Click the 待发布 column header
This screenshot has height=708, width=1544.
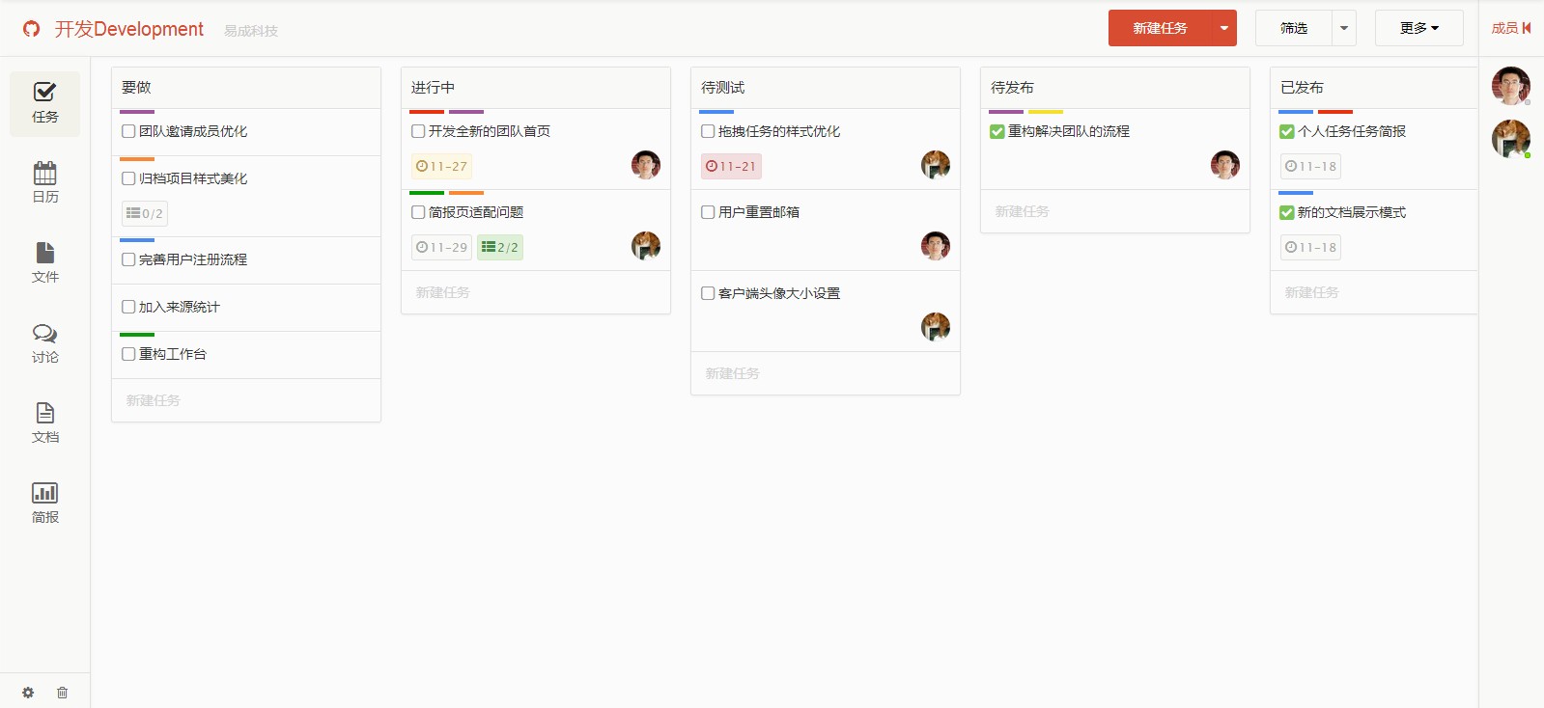point(1115,88)
